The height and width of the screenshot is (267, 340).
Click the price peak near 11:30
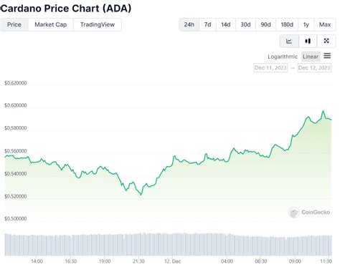324,111
